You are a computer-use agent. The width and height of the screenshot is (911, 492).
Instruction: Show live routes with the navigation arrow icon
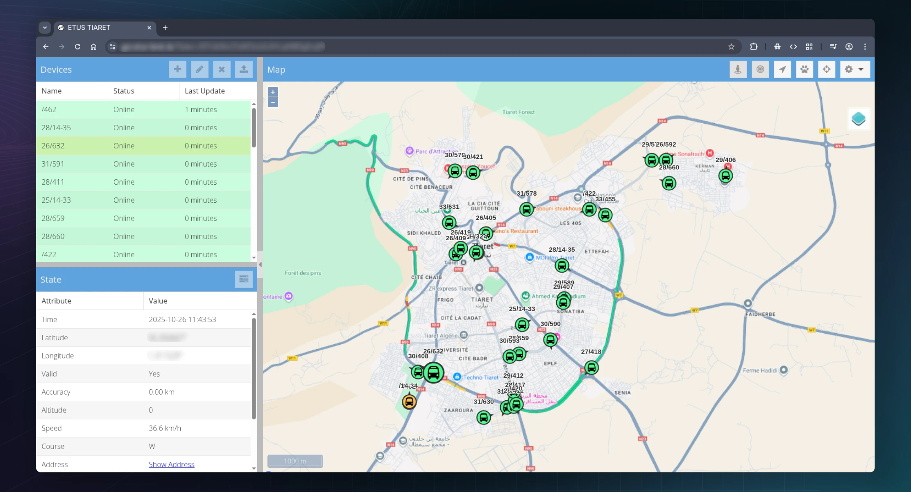[x=782, y=69]
